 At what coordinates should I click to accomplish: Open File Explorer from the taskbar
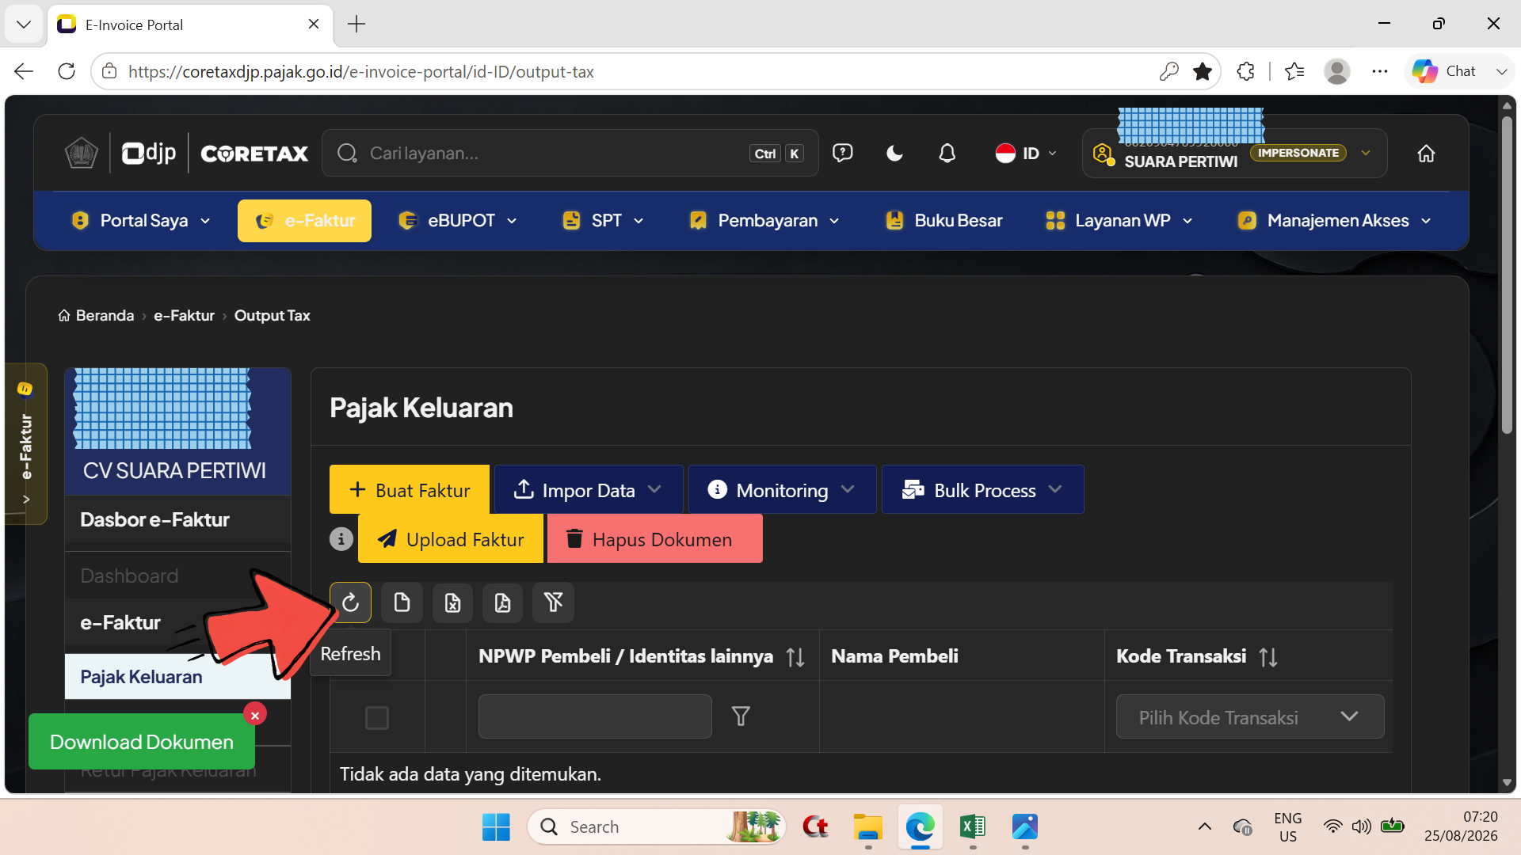pos(867,826)
